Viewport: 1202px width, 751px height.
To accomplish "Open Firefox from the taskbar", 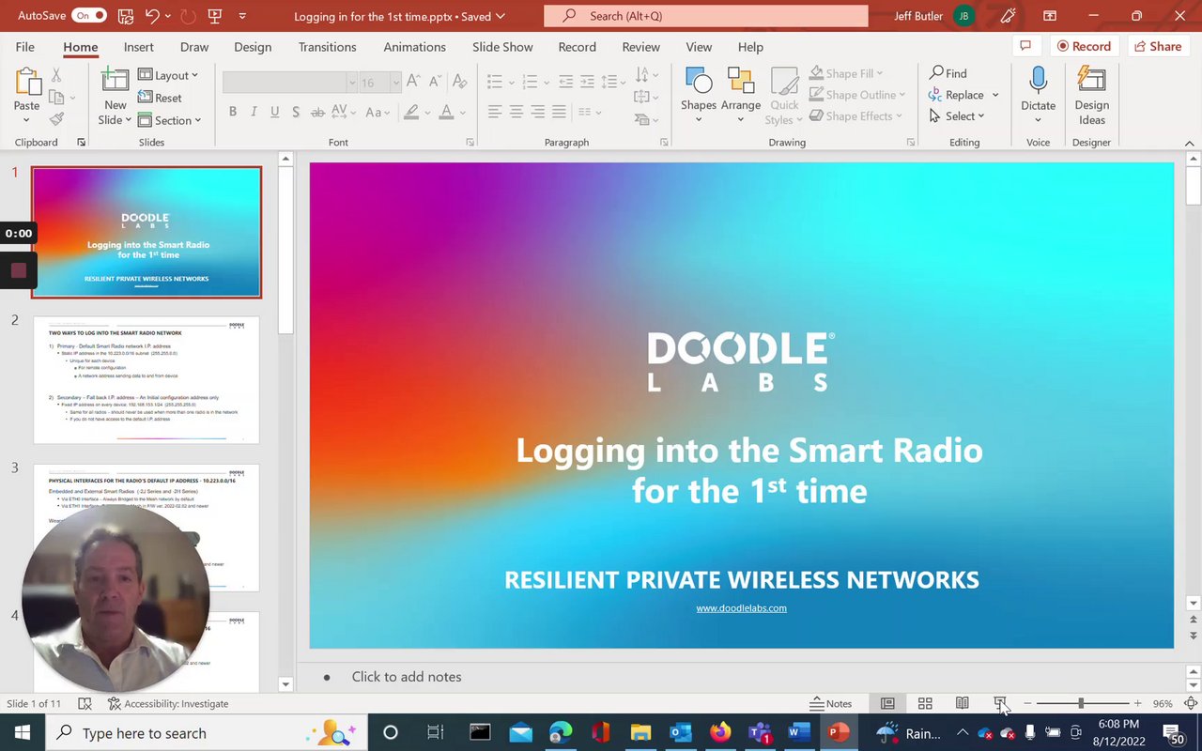I will (x=720, y=733).
